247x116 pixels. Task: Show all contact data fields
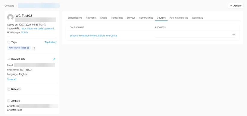coord(11,79)
